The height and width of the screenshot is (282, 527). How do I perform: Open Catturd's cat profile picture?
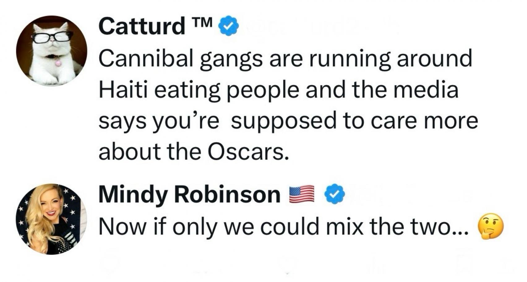pos(51,51)
